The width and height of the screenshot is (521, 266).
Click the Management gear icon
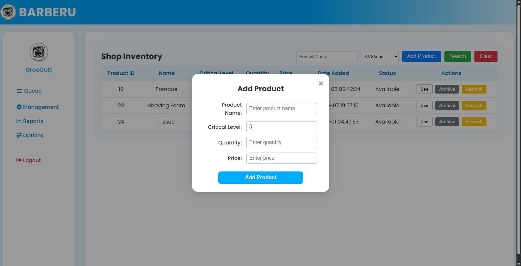tap(19, 107)
